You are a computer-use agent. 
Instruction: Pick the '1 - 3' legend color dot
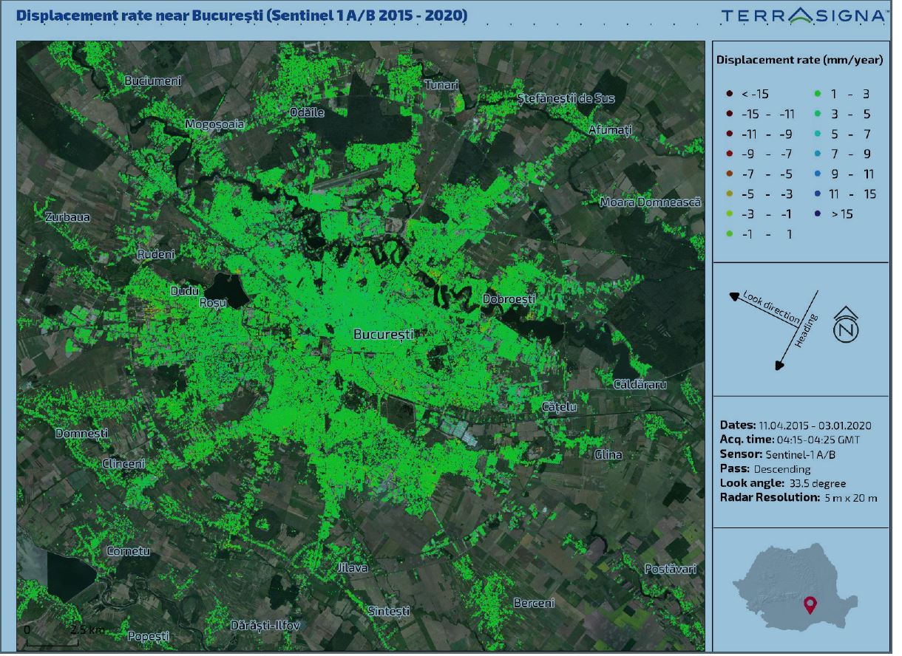(817, 94)
